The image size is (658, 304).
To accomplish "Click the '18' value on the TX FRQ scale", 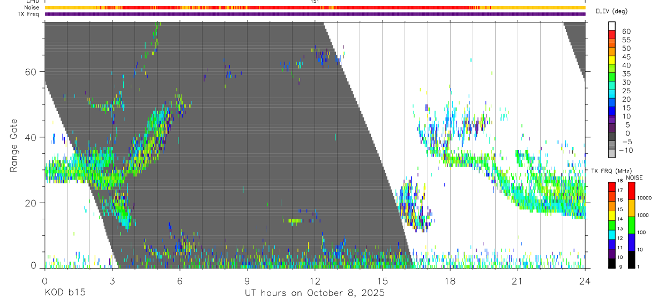I will 621,181.
